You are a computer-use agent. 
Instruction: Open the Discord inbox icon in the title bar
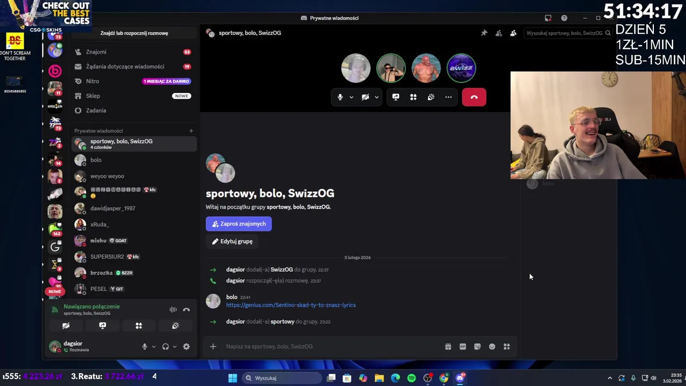[548, 18]
